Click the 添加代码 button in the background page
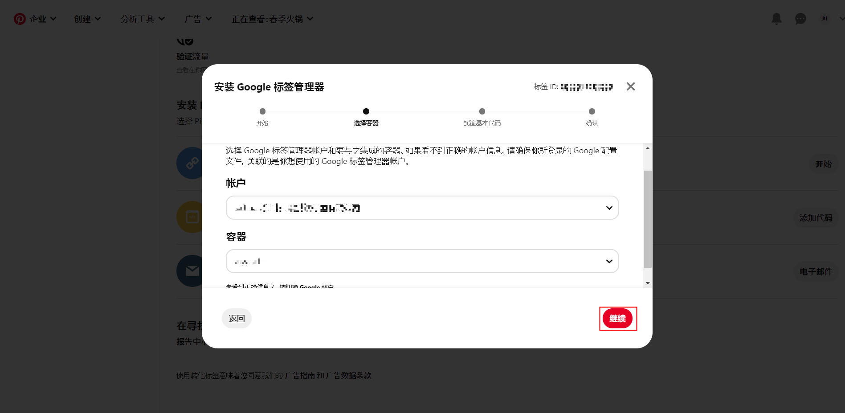The image size is (845, 413). click(x=816, y=218)
